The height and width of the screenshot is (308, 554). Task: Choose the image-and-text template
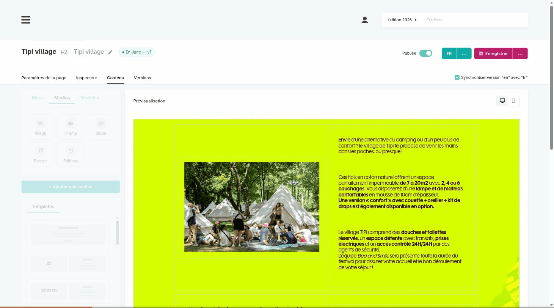coord(68,263)
